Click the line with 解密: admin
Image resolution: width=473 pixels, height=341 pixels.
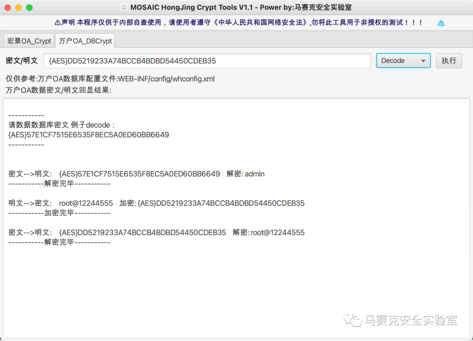pyautogui.click(x=136, y=174)
